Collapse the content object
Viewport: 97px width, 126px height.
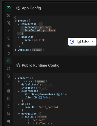click(16, 78)
